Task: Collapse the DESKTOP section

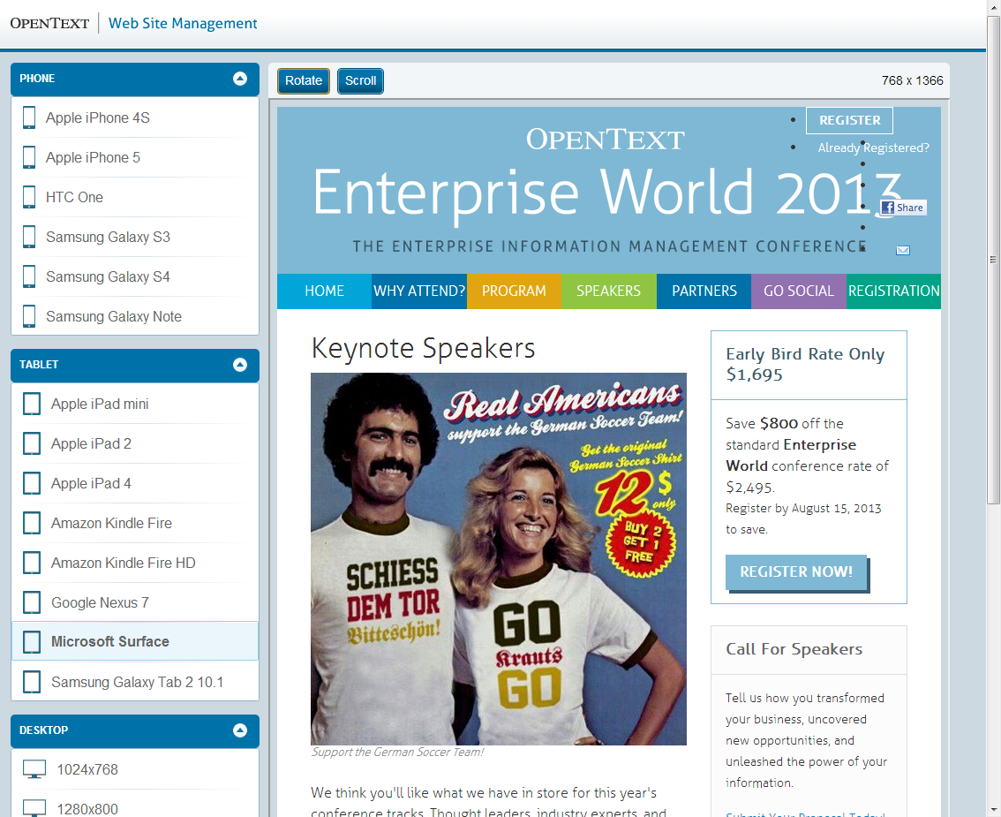Action: tap(240, 730)
